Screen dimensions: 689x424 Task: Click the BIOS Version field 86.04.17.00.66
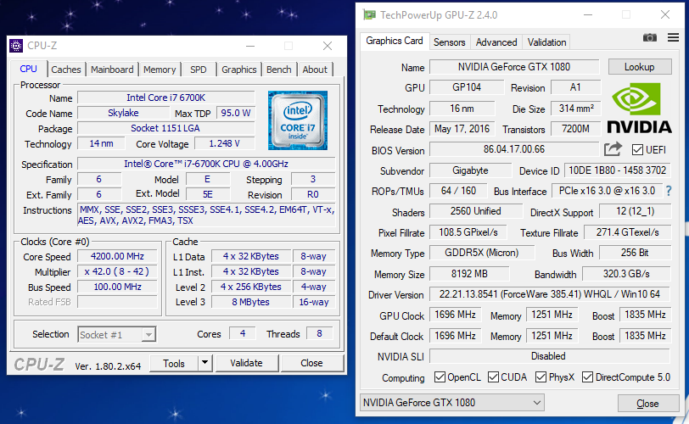514,149
